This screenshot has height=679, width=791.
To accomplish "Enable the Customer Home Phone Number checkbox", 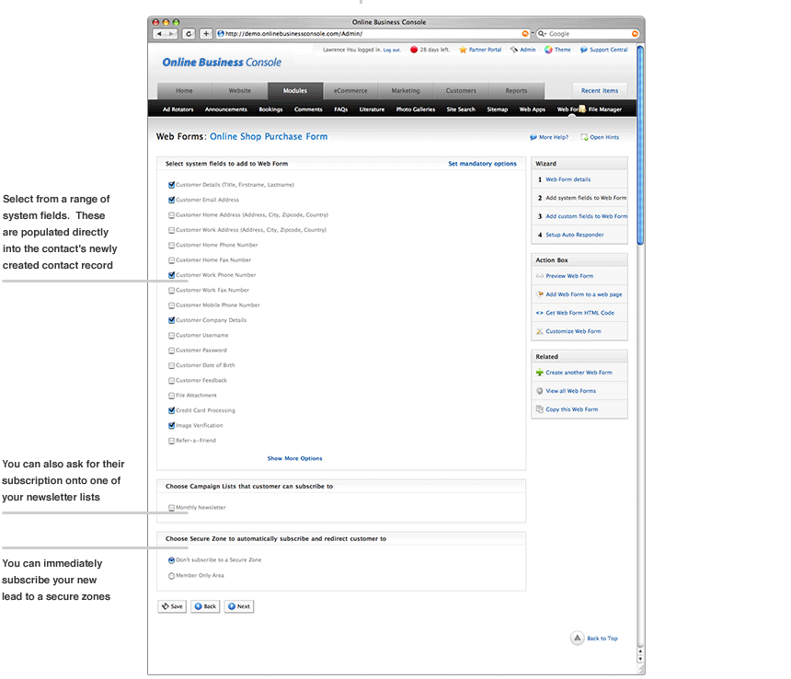I will (172, 246).
